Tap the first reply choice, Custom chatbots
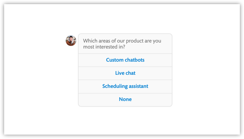 125,60
